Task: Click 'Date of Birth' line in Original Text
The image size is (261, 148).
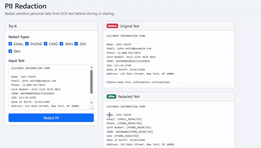Action: pos(126,70)
